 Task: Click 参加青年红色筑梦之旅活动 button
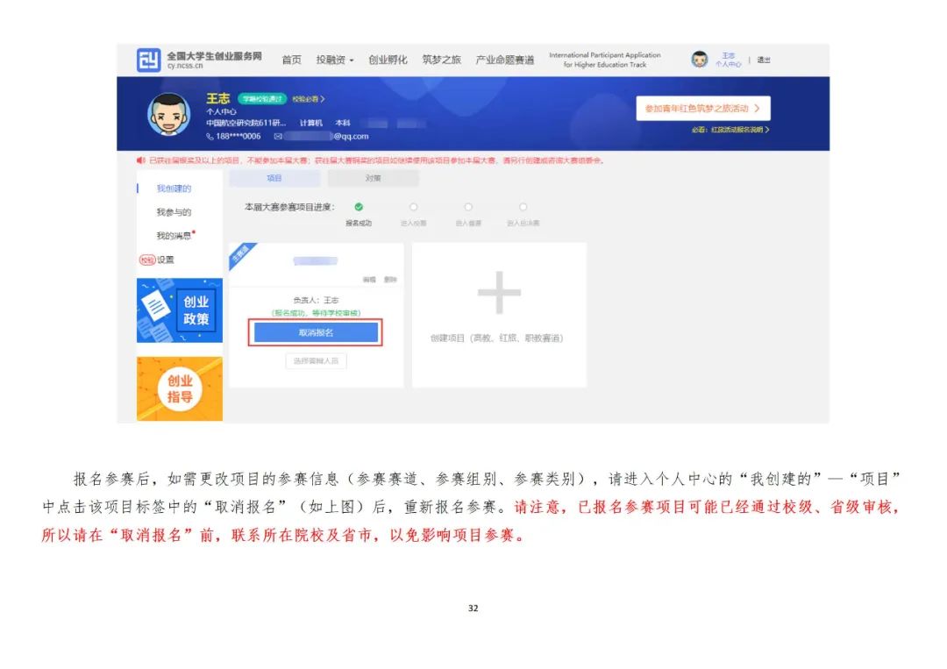[x=702, y=109]
